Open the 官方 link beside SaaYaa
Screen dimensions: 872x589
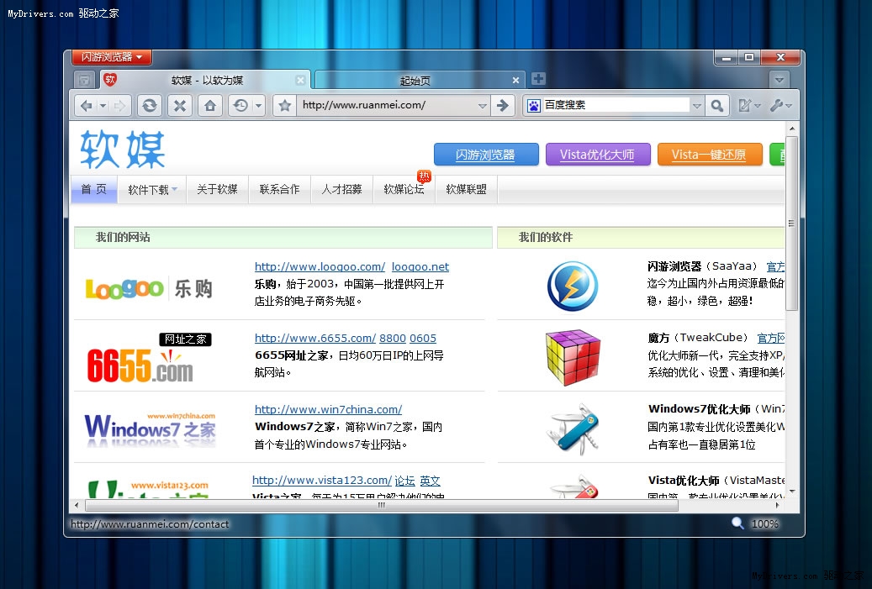point(776,266)
